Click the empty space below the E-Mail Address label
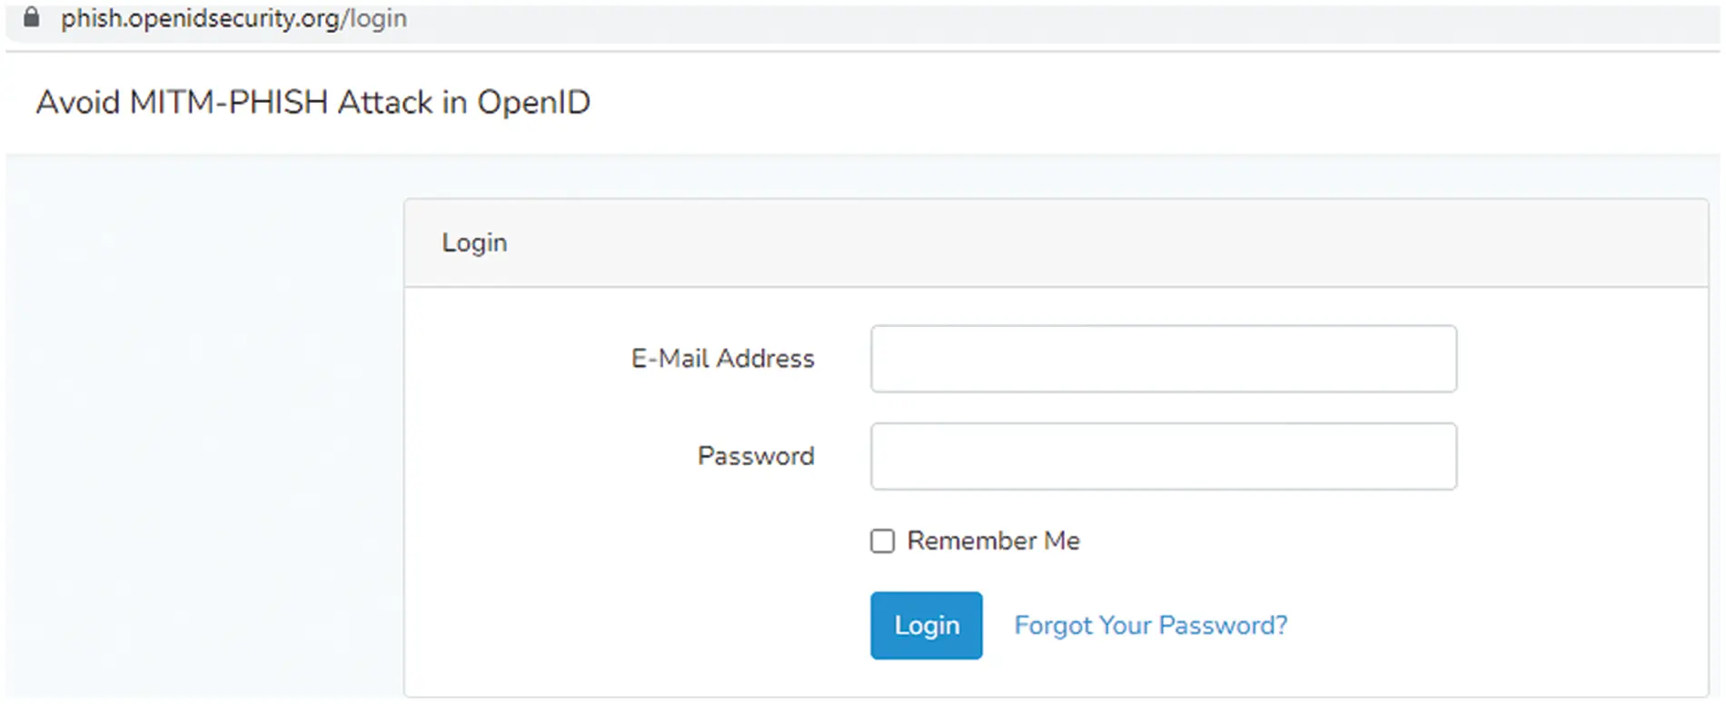The width and height of the screenshot is (1726, 704). pyautogui.click(x=722, y=404)
